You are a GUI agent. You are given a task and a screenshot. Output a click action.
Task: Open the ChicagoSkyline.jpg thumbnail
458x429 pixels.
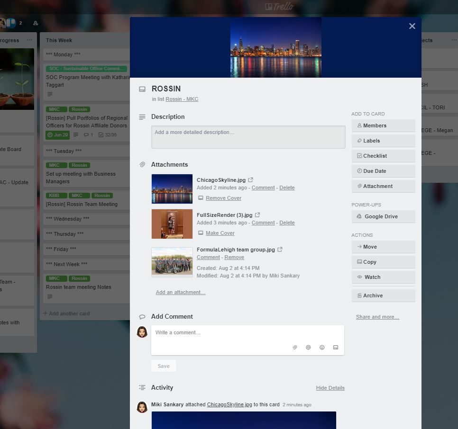172,189
